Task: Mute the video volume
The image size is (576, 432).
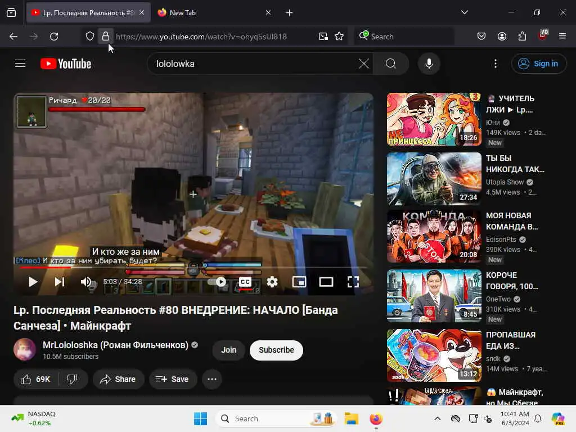Action: pyautogui.click(x=86, y=282)
